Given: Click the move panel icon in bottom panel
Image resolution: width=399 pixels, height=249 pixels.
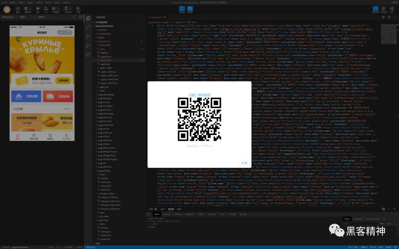Looking at the screenshot, I should tap(383, 209).
